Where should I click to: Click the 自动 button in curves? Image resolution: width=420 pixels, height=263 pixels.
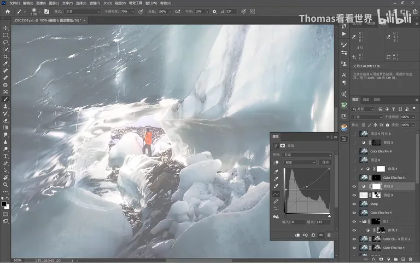(325, 162)
